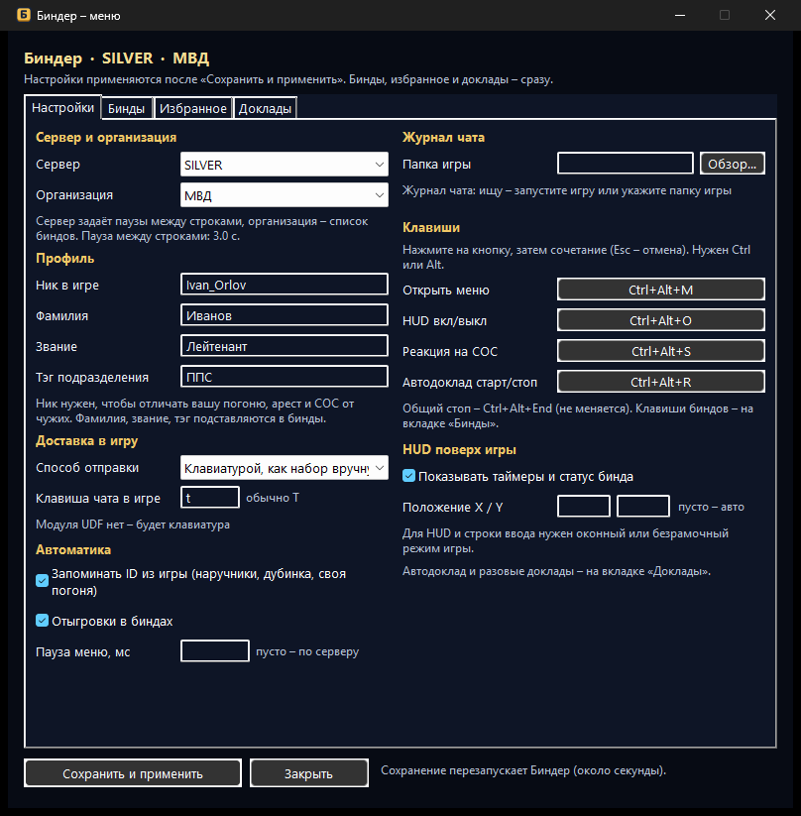Select the Доклады tab
Viewport: 801px width, 816px height.
point(265,108)
